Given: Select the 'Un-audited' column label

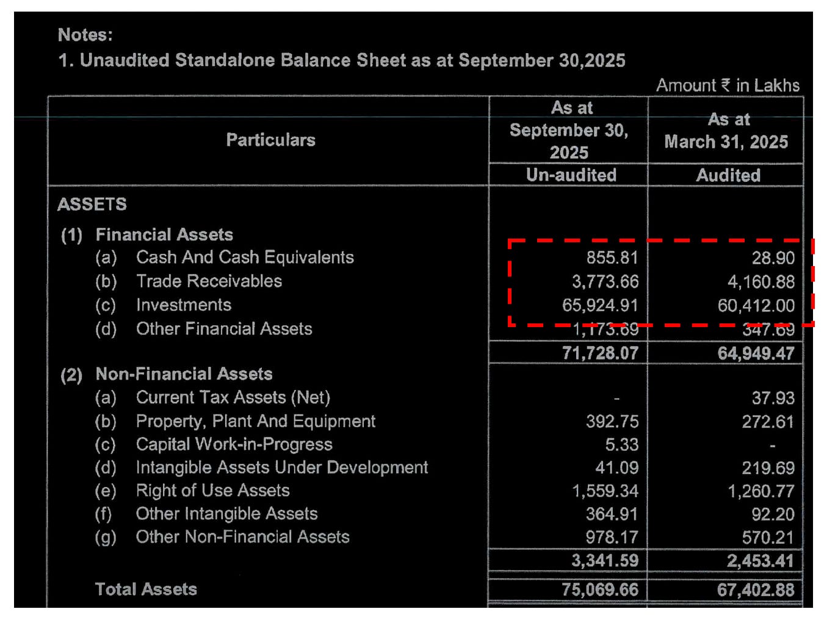Looking at the screenshot, I should click(571, 175).
